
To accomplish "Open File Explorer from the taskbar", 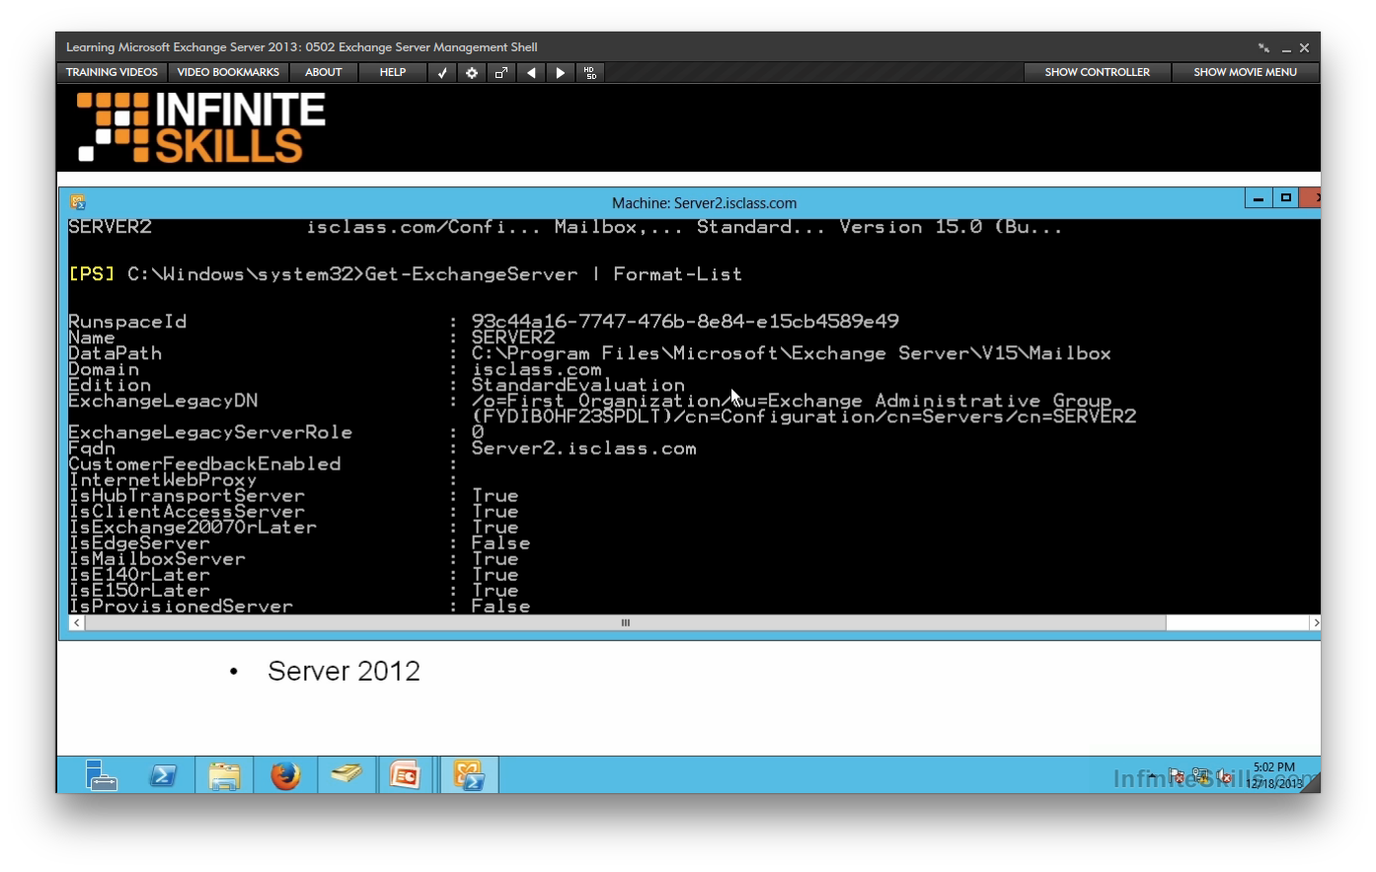I will 224,775.
